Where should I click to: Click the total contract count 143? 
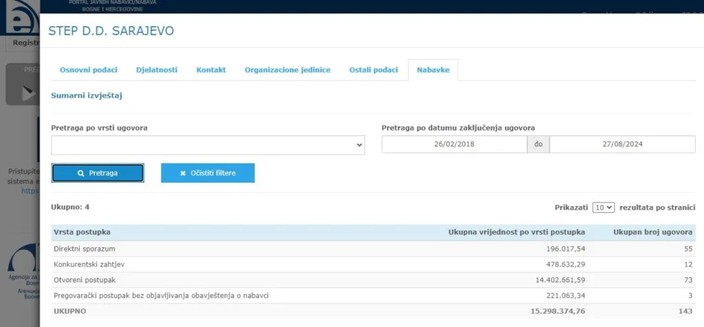click(685, 311)
